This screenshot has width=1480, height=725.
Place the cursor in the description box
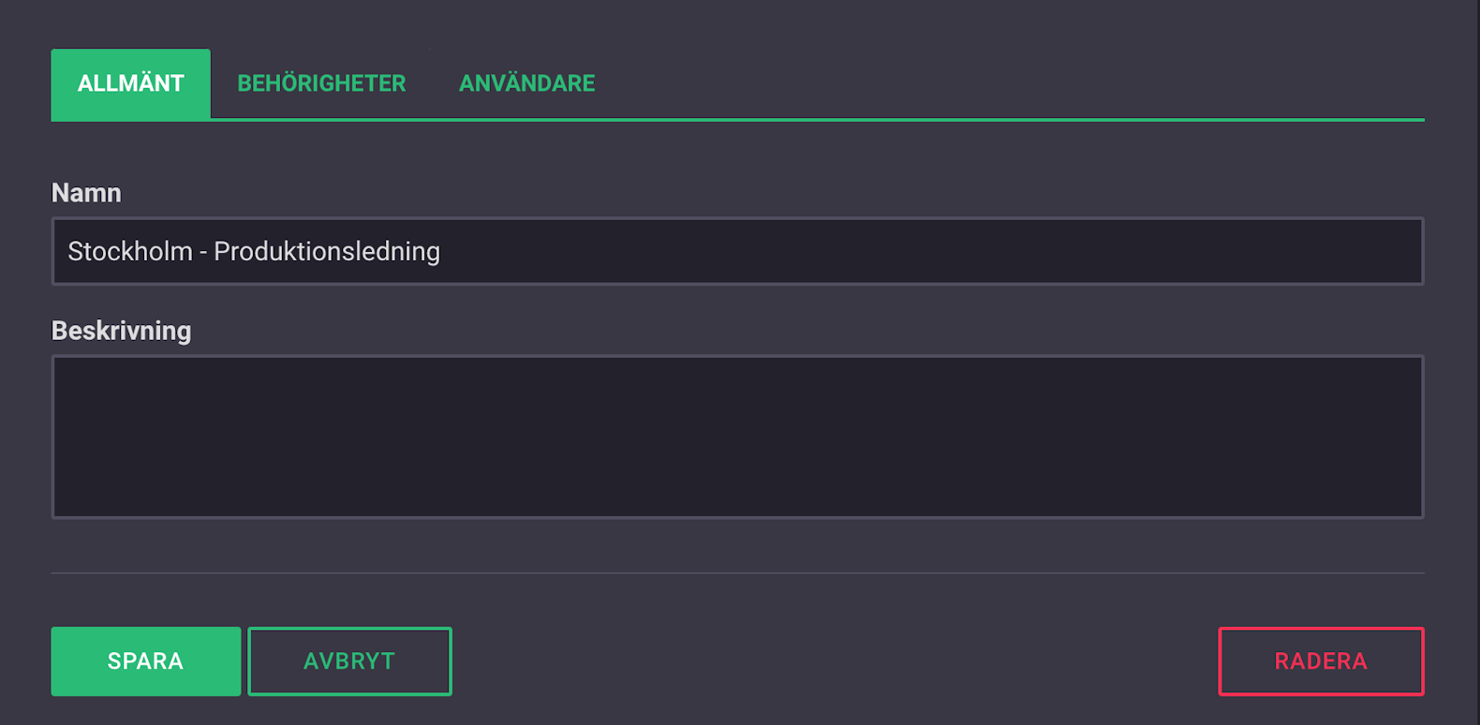click(x=737, y=436)
